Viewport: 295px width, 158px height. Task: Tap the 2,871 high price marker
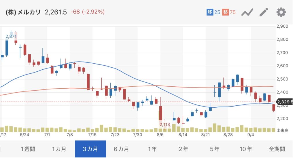(x=11, y=36)
